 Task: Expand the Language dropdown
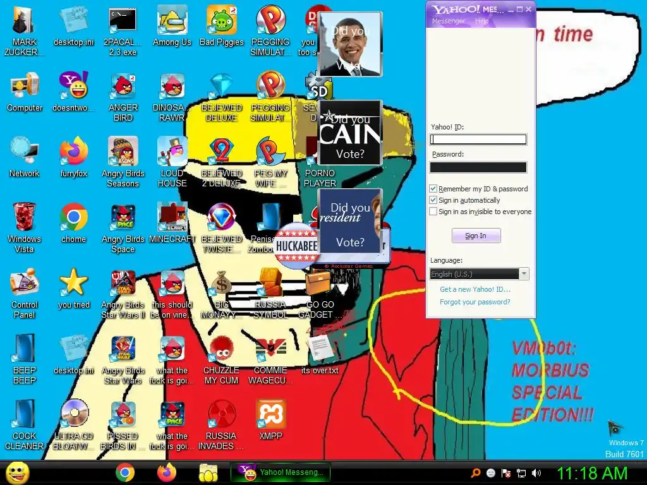[x=524, y=274]
